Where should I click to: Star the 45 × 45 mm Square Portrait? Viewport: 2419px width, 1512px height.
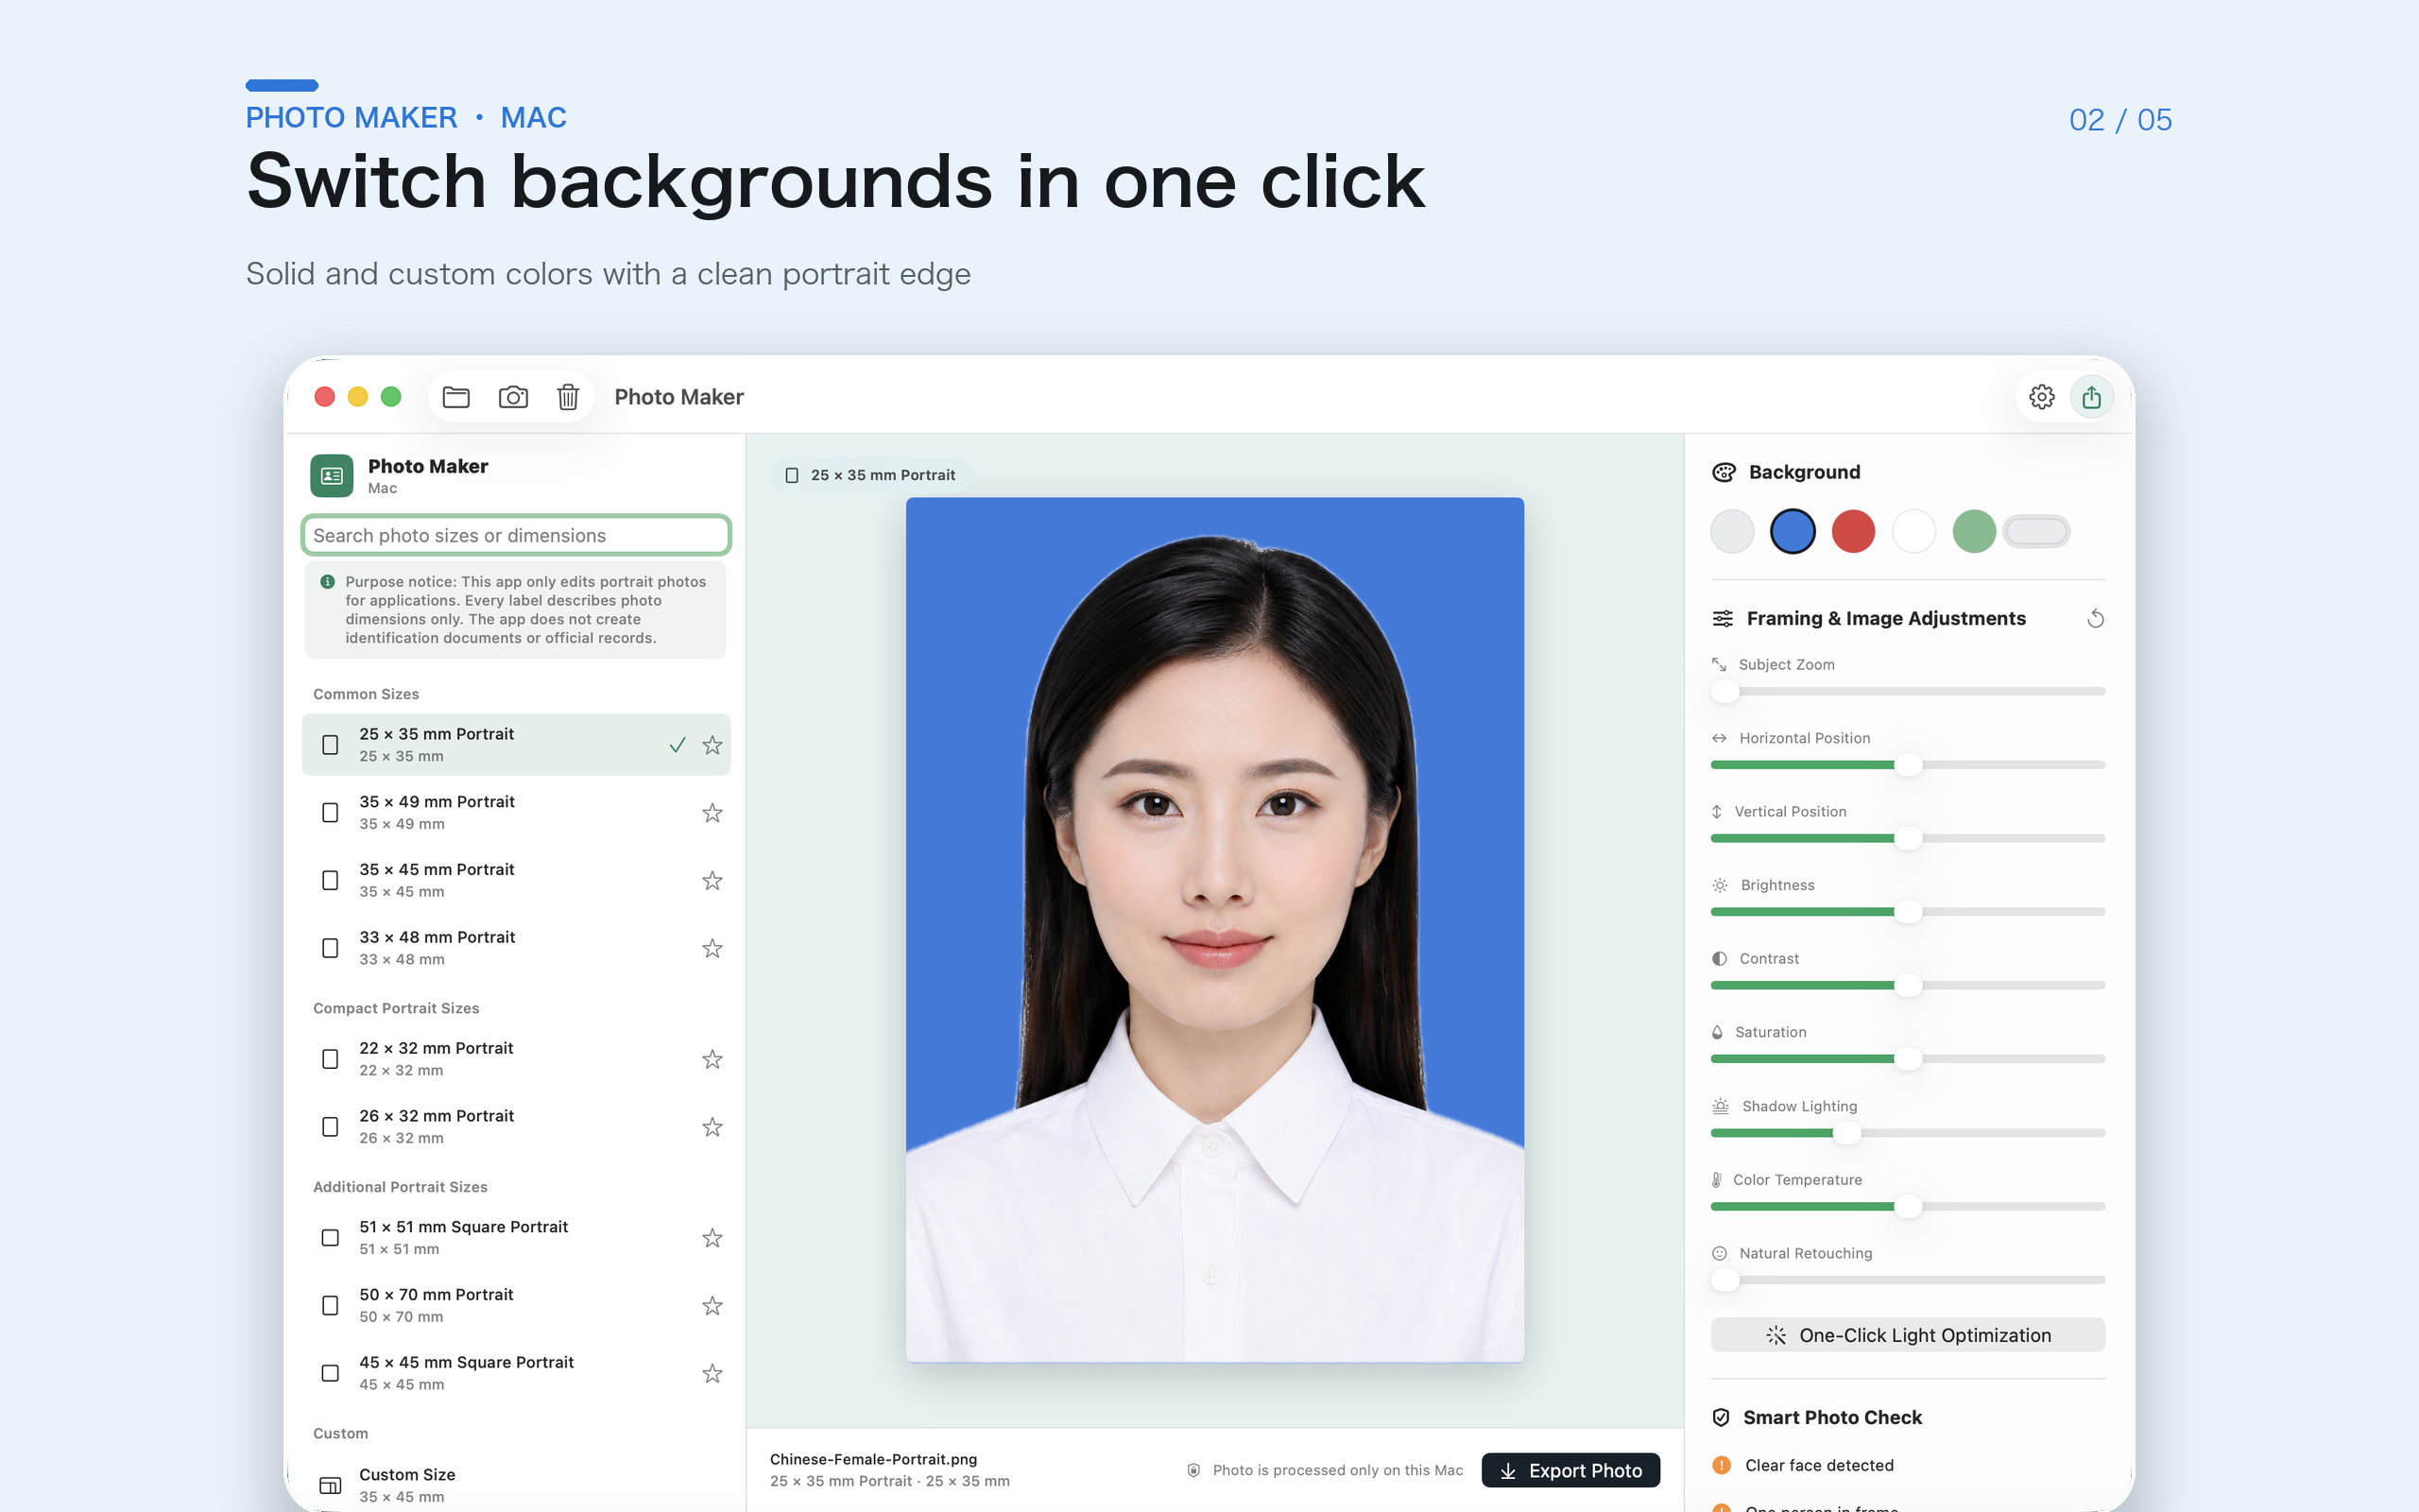coord(712,1374)
